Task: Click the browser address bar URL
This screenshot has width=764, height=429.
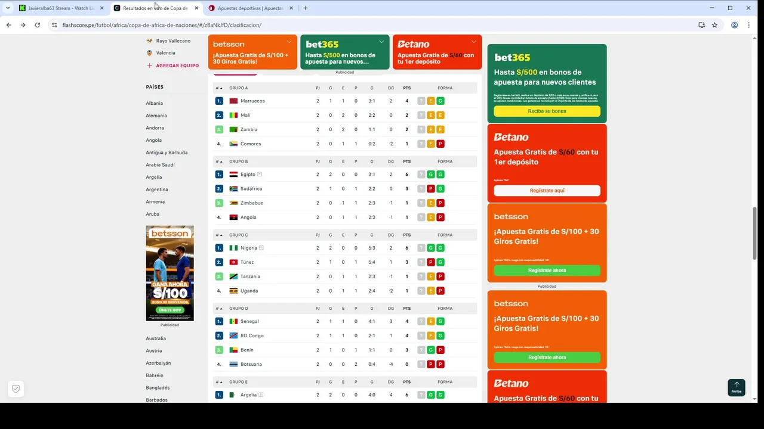Action: tap(162, 25)
